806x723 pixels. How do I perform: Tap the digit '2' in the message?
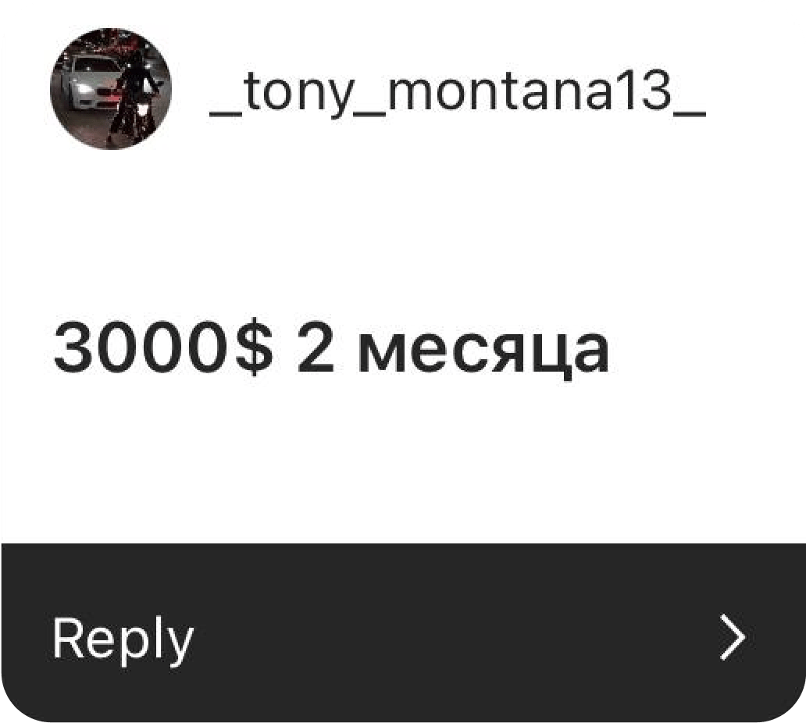point(315,345)
